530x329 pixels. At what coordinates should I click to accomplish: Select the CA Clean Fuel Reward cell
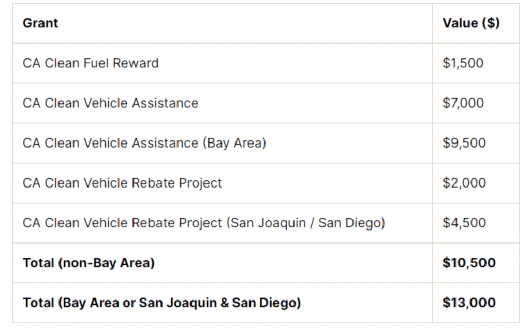pos(91,63)
